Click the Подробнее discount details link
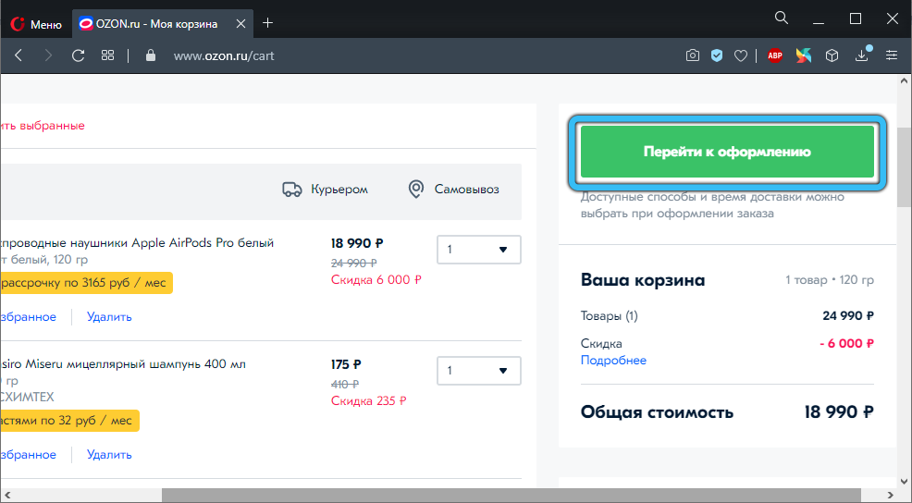The height and width of the screenshot is (503, 912). [613, 361]
